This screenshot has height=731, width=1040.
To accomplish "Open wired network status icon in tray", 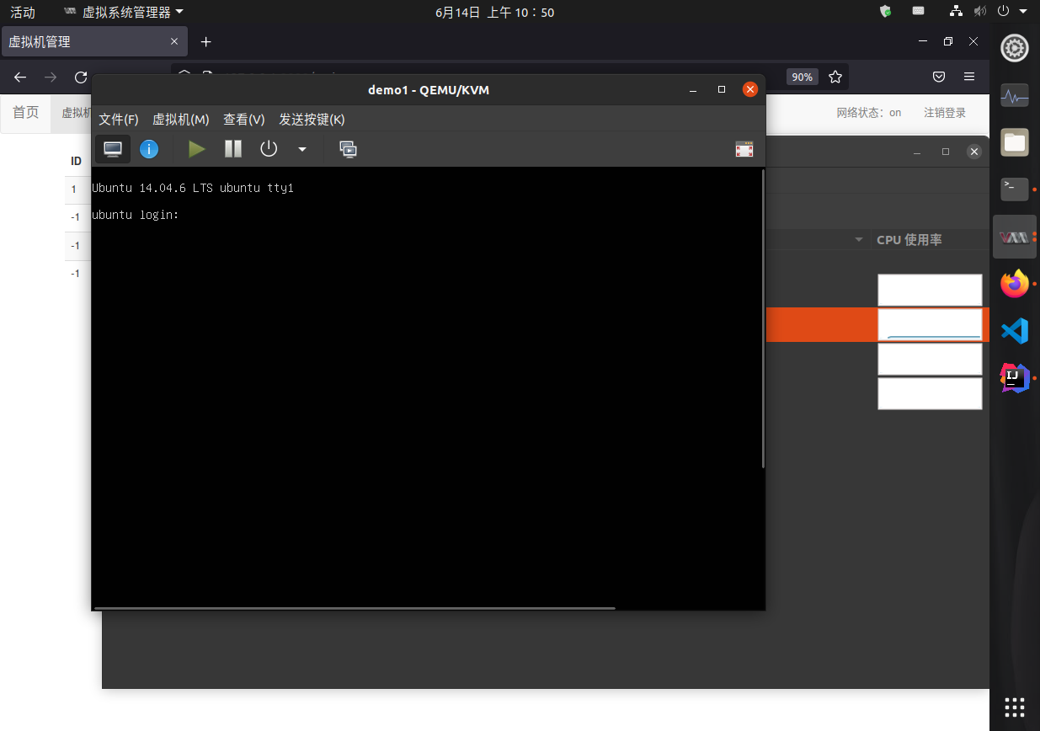I will (956, 11).
